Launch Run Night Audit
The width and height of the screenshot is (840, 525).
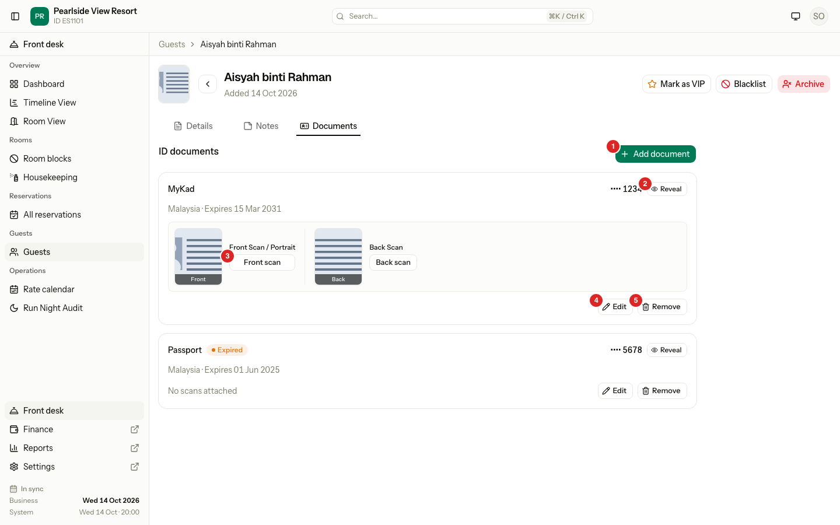(x=74, y=308)
